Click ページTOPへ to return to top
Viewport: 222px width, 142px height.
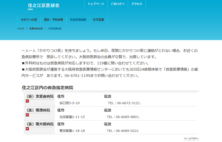191,139
